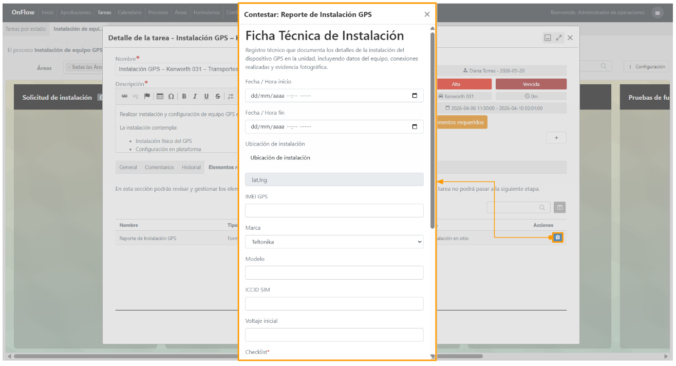Click the unlink icon in Descripción toolbar
The width and height of the screenshot is (676, 366).
tap(136, 96)
